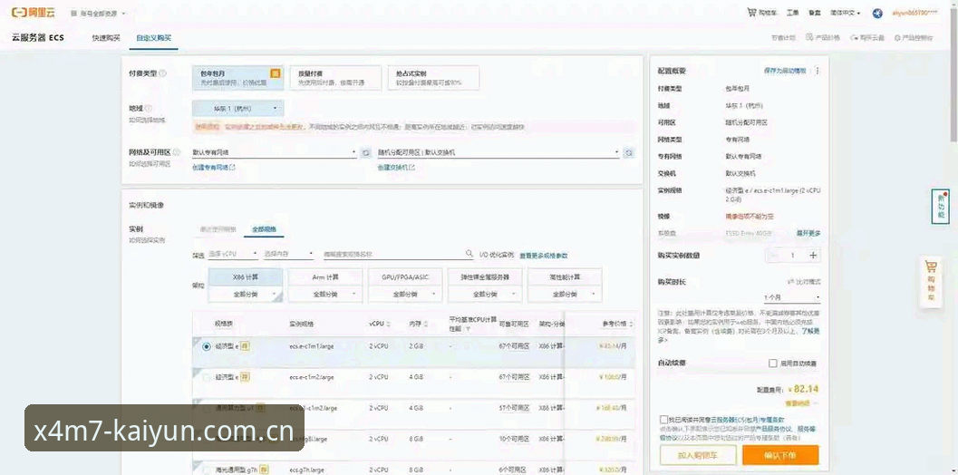958x475 pixels.
Task: Click 查看更多规格参数 link
Action: coord(543,255)
